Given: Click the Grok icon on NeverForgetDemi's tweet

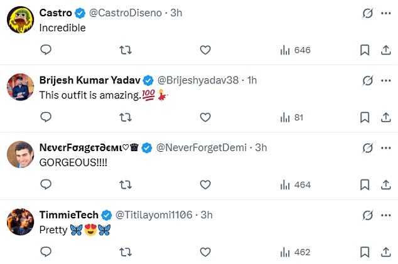Looking at the screenshot, I should (x=368, y=148).
